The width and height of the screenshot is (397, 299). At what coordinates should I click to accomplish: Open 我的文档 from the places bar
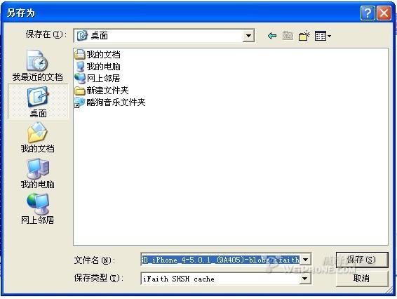pyautogui.click(x=37, y=138)
